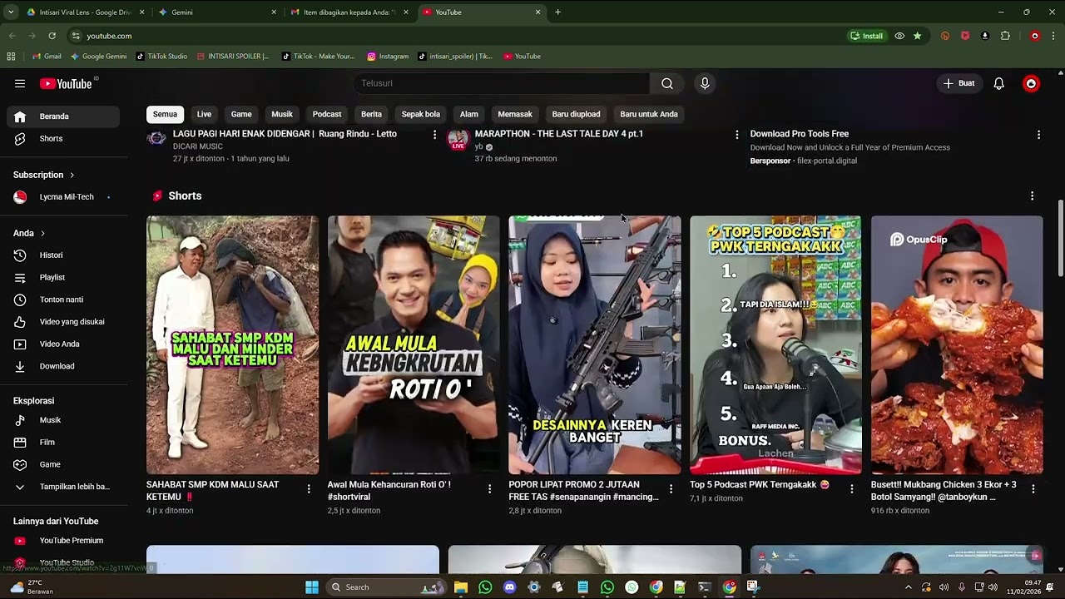Image resolution: width=1065 pixels, height=599 pixels.
Task: Open the account avatar menu
Action: tap(1031, 83)
